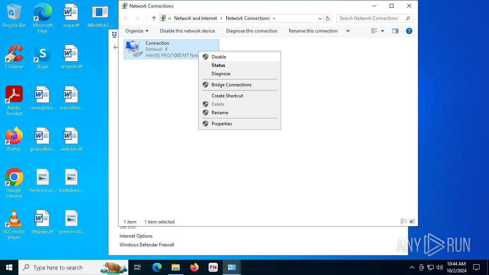Image resolution: width=489 pixels, height=275 pixels.
Task: Click the change your view icon
Action: [x=374, y=31]
